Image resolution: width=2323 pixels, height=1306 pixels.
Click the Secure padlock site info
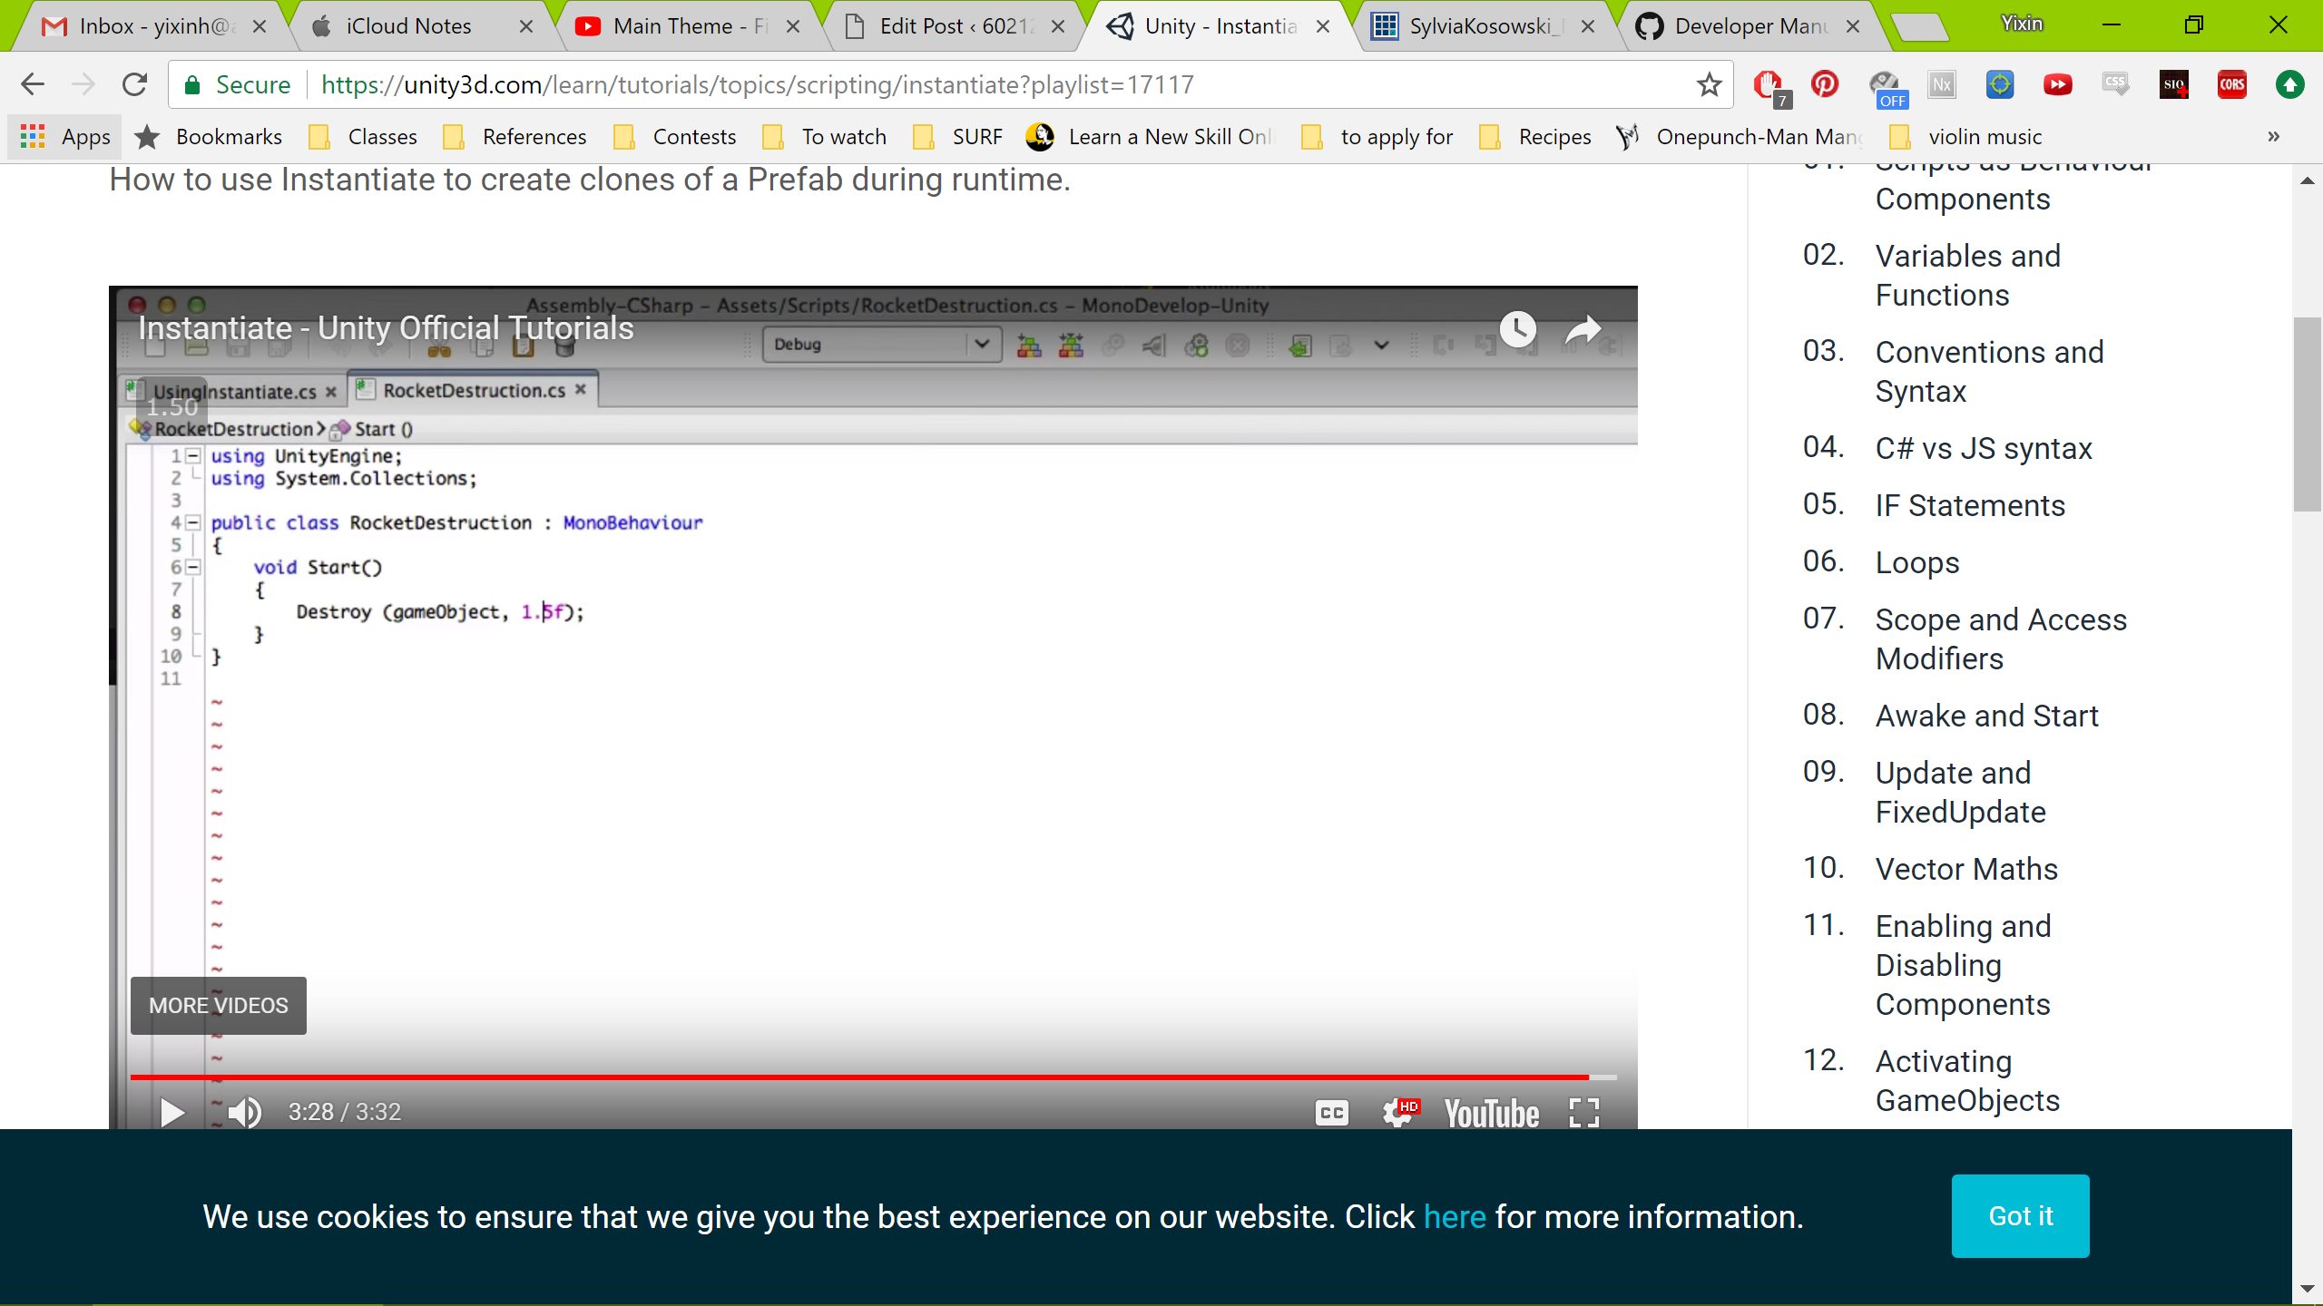238,84
